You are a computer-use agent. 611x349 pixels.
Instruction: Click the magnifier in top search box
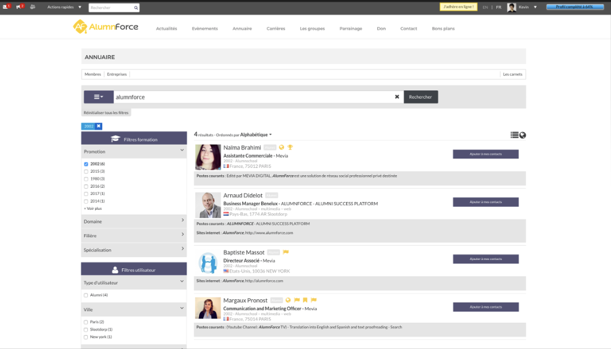coord(136,7)
